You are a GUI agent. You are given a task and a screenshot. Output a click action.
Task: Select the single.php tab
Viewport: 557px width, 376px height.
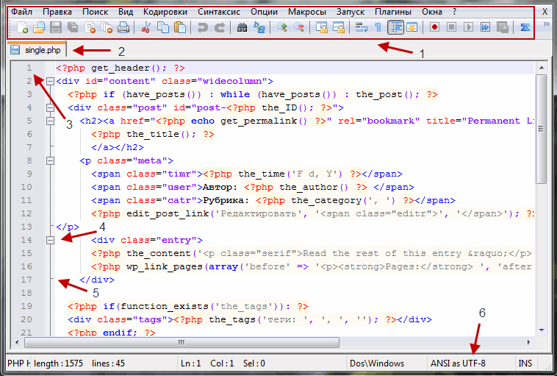click(x=37, y=50)
